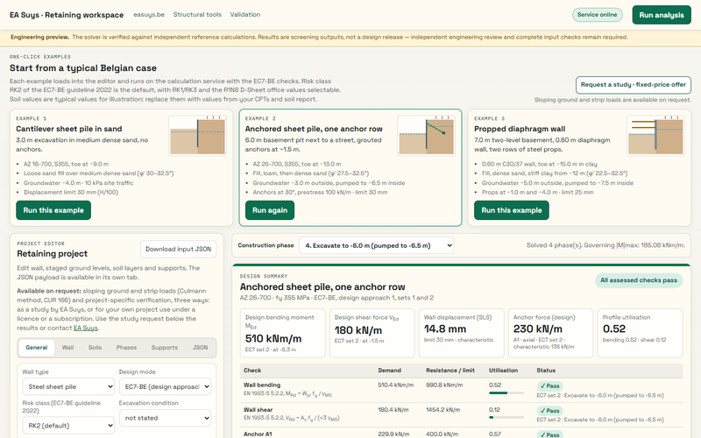Click the Utilisation column header
The width and height of the screenshot is (701, 438).
(x=503, y=370)
